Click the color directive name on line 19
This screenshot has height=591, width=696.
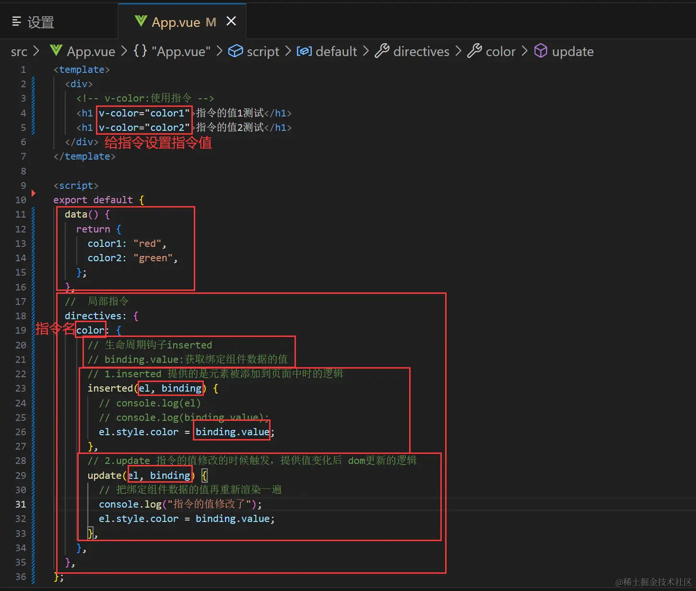(x=90, y=330)
